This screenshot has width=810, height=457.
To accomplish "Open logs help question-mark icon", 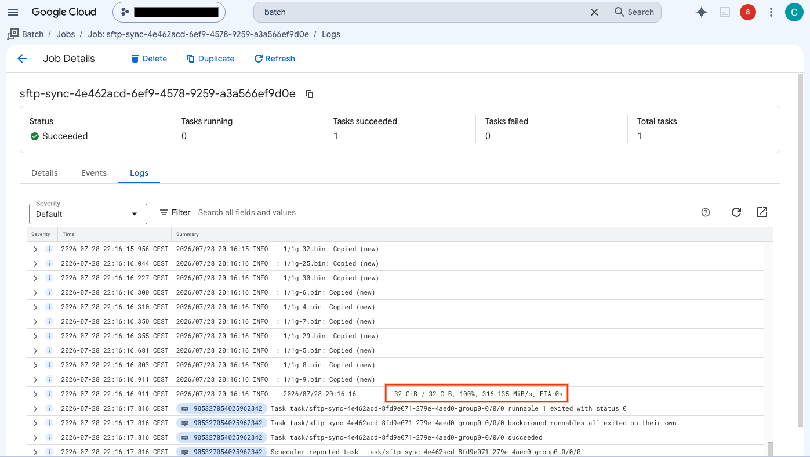I will pyautogui.click(x=706, y=212).
